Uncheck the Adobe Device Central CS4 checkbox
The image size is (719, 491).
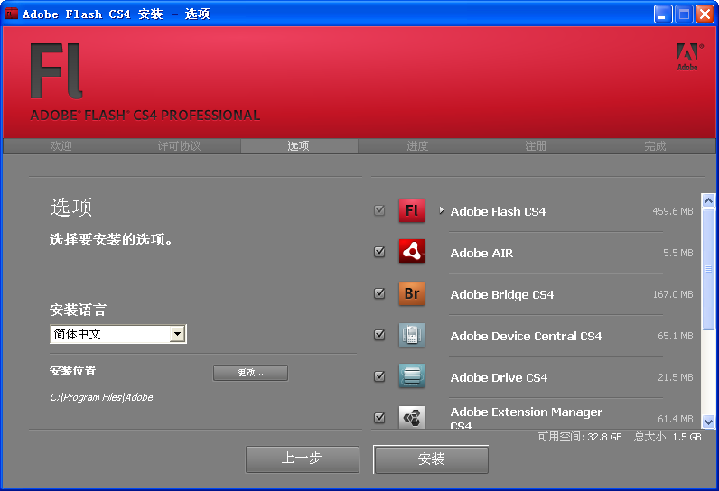pyautogui.click(x=379, y=335)
